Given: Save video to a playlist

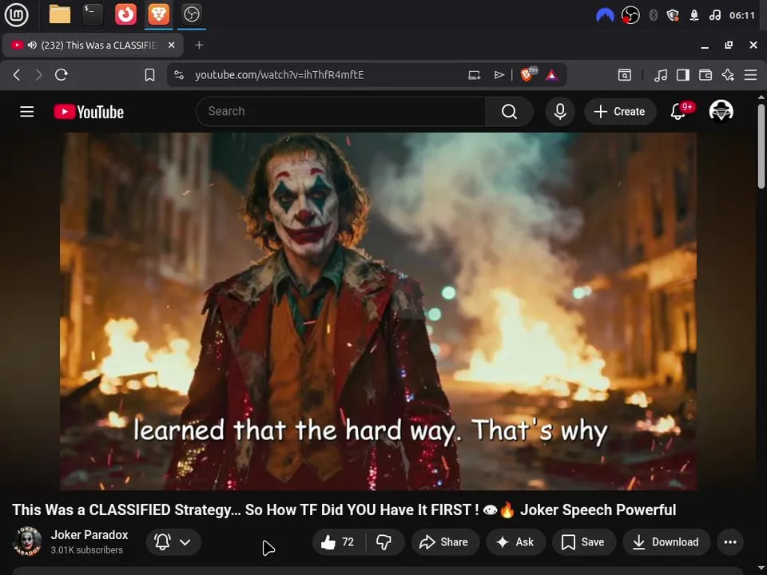Looking at the screenshot, I should 583,541.
